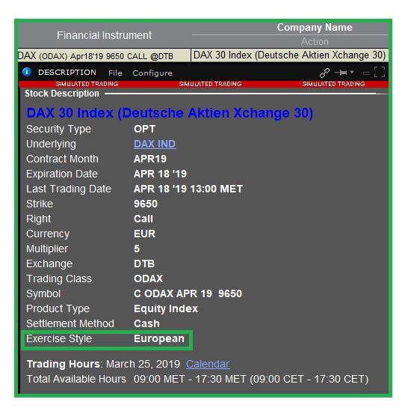Click the blue DAX 30 Index heading
This screenshot has height=417, width=405.
pyautogui.click(x=170, y=113)
